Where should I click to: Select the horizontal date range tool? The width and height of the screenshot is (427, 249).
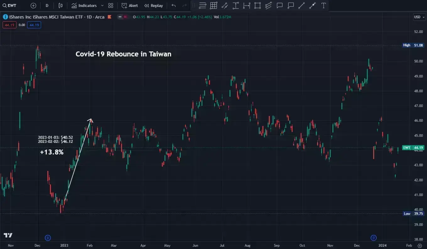click(x=247, y=5)
